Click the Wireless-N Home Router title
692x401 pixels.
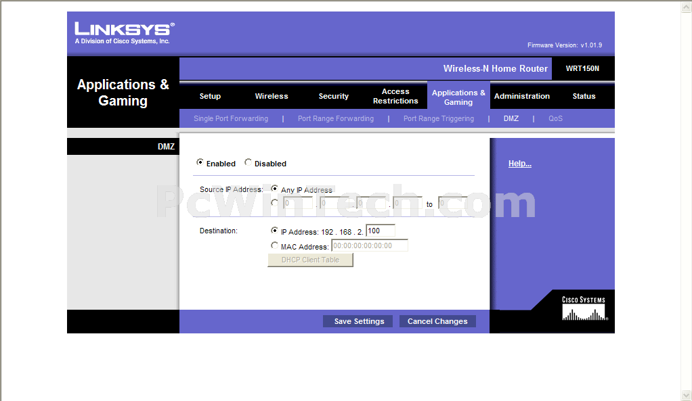(495, 69)
